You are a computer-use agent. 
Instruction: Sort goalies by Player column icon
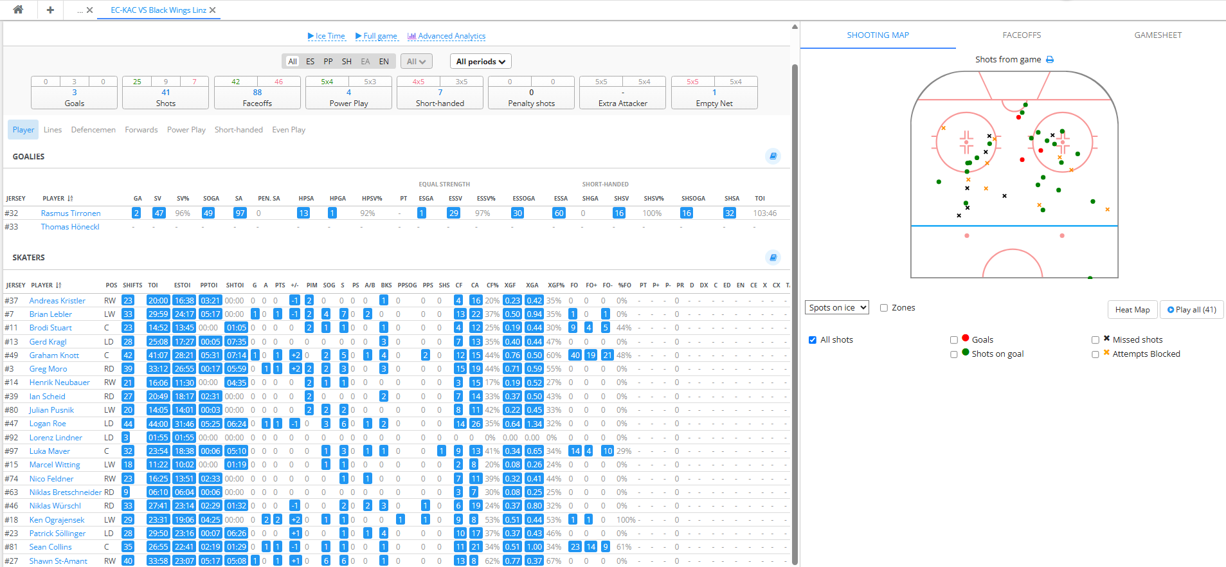pos(70,199)
